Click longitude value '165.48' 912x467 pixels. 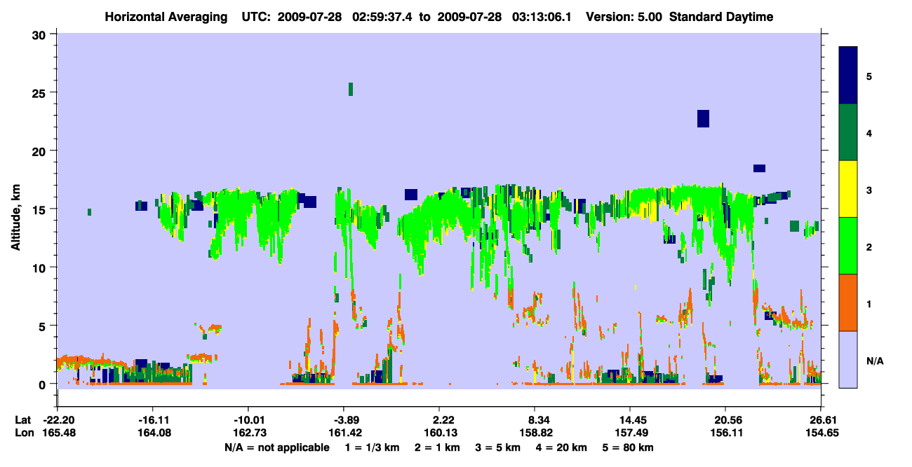click(58, 433)
